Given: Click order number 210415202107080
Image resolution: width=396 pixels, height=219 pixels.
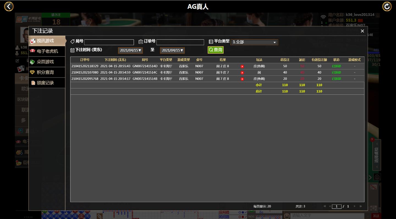Looking at the screenshot, I should pos(85,72).
